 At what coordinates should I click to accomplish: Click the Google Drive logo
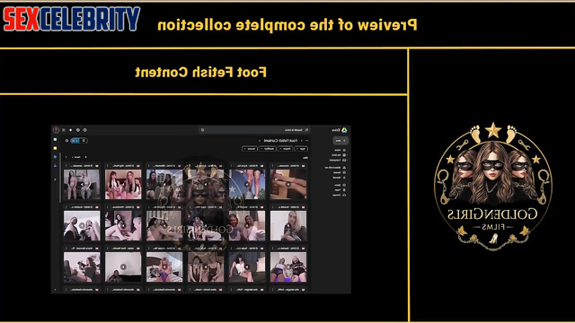[x=344, y=130]
